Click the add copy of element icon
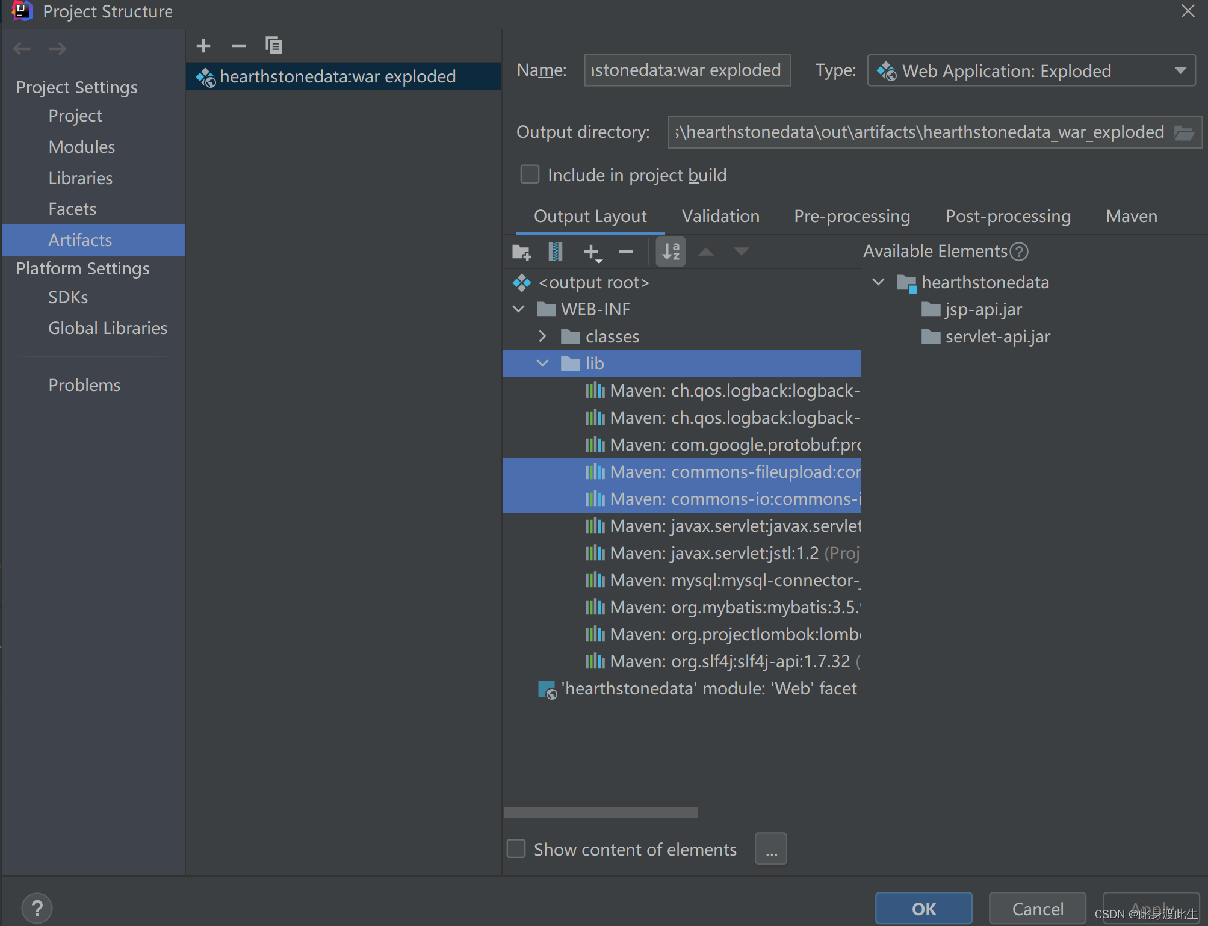1208x926 pixels. [x=592, y=252]
